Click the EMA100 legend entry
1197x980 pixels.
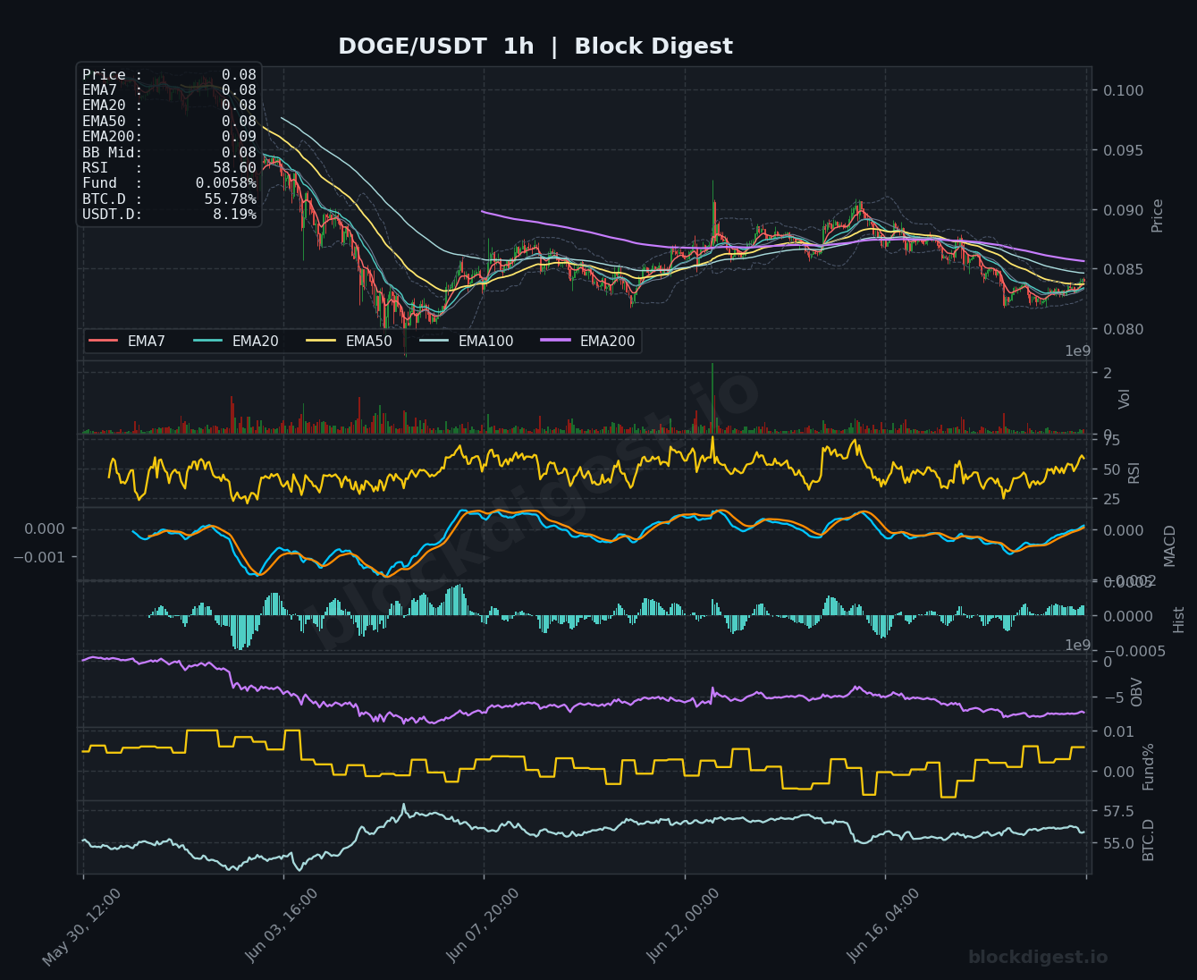[467, 341]
